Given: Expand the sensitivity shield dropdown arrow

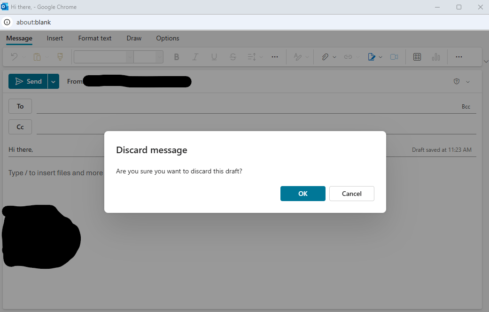Looking at the screenshot, I should pyautogui.click(x=468, y=82).
